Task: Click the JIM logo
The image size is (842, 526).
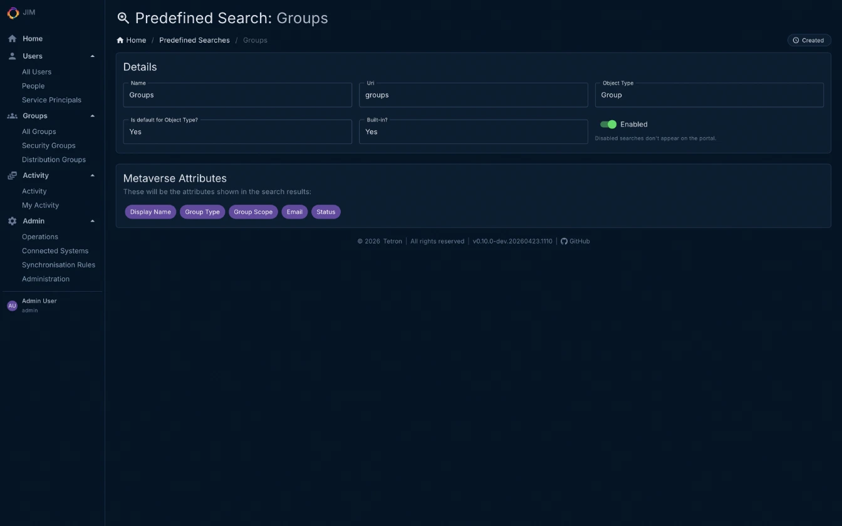Action: (x=13, y=13)
